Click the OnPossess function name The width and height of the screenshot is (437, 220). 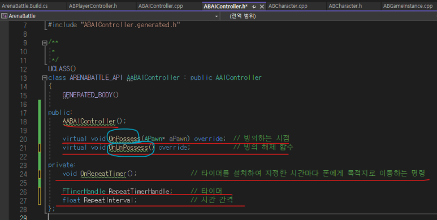click(124, 139)
